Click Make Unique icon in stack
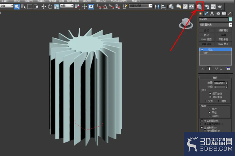235x156 pixels. click(216, 69)
